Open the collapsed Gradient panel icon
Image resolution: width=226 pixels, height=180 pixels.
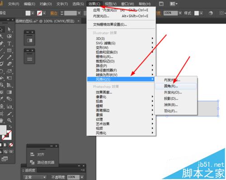click(29, 40)
